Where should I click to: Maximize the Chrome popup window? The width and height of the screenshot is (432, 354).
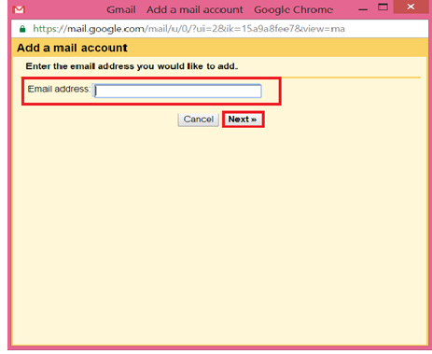tap(383, 7)
